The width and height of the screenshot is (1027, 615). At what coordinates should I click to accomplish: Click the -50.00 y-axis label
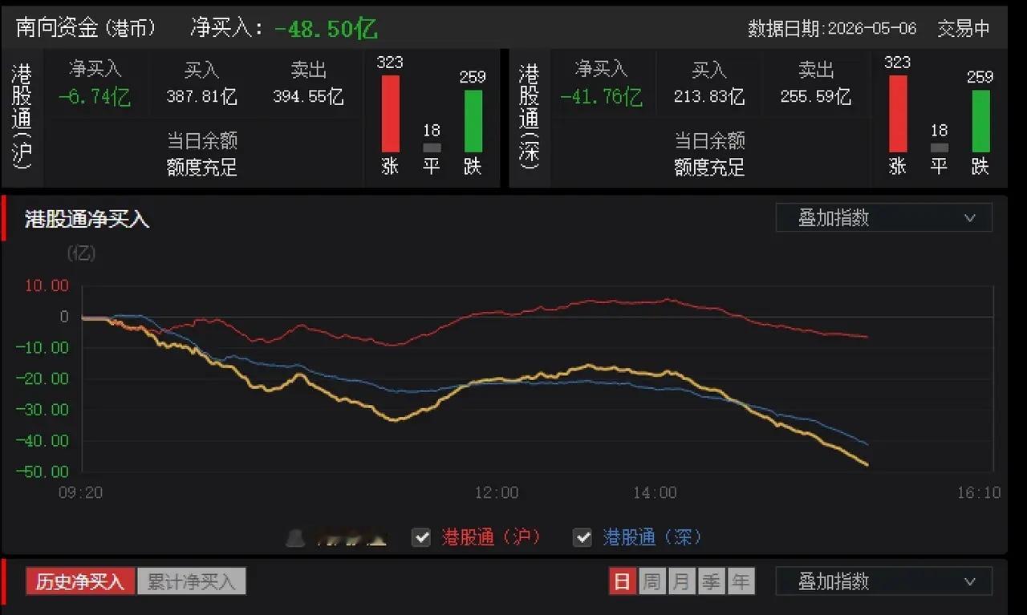pos(43,471)
